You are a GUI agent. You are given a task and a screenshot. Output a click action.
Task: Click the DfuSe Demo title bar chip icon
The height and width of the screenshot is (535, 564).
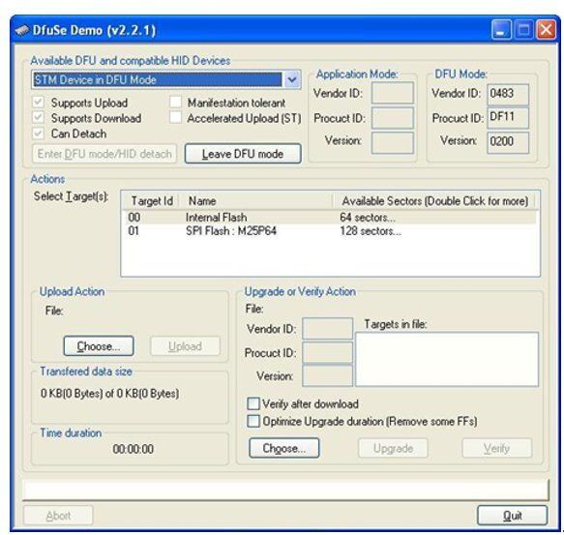22,30
